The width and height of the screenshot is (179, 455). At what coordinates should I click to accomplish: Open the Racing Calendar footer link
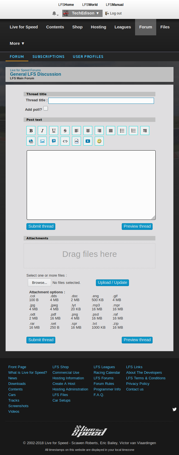107,373
